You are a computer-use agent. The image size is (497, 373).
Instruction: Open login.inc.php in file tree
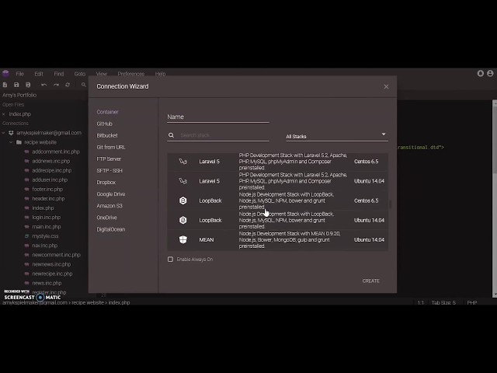tap(47, 218)
